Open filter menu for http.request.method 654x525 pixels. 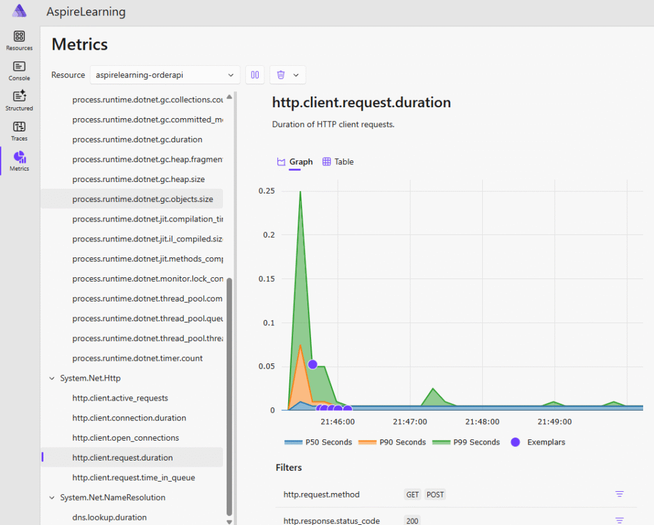click(620, 494)
